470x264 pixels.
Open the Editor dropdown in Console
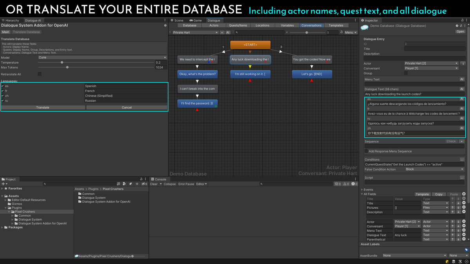click(201, 184)
